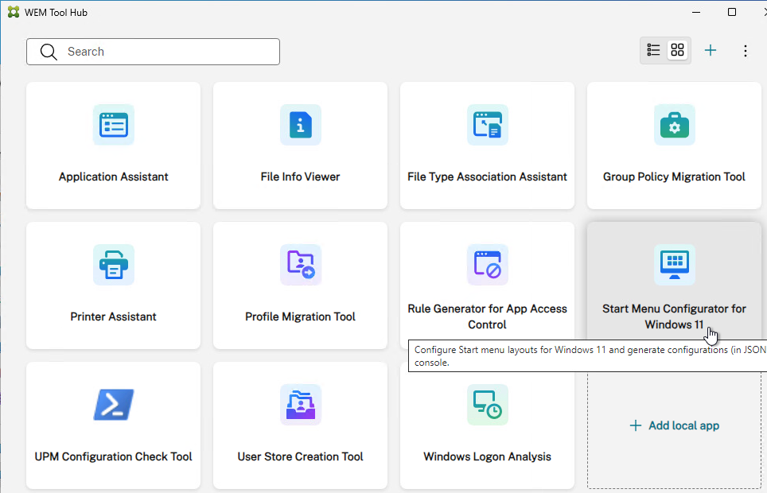Click the Rule Generator for App Access Control icon
The image size is (767, 493).
click(487, 265)
